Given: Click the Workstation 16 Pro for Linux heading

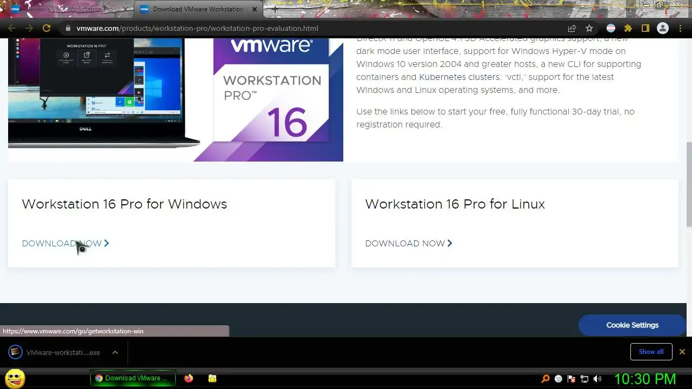Looking at the screenshot, I should click(x=455, y=204).
